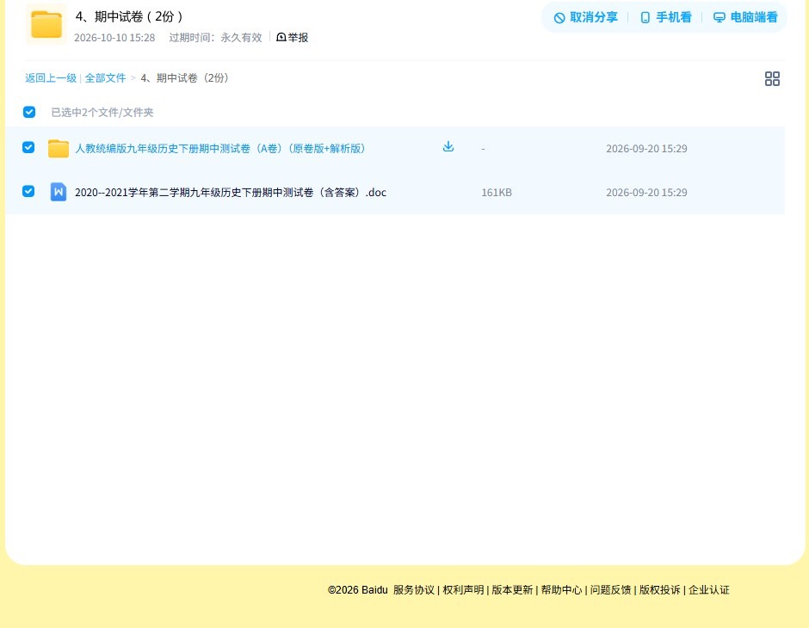Open folder 人教统编版九年级历史下册期中测试卷（A卷）
Image resolution: width=809 pixels, height=628 pixels.
point(219,149)
